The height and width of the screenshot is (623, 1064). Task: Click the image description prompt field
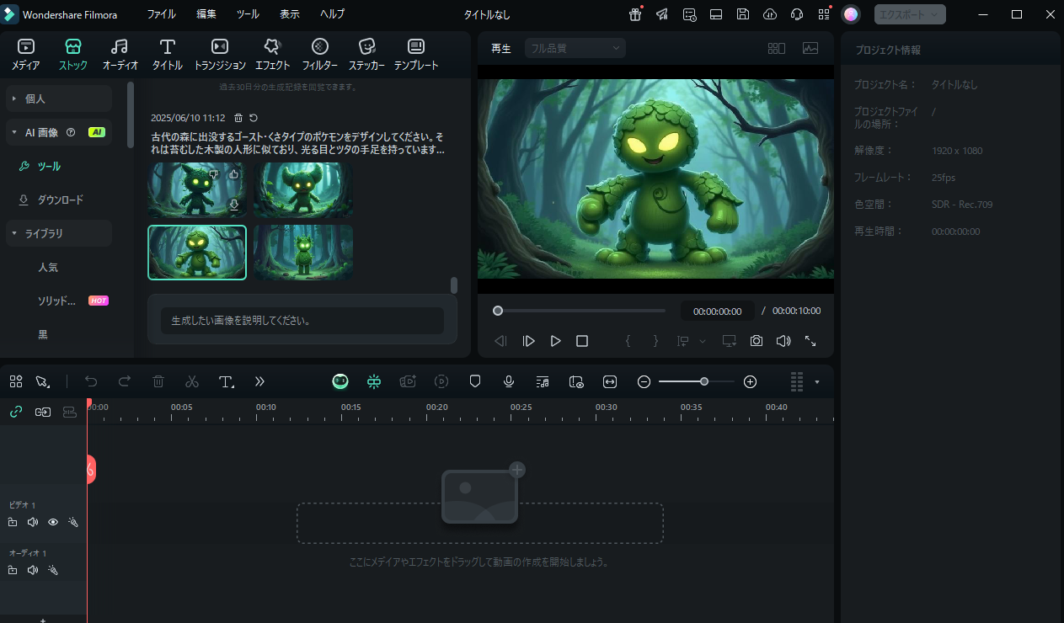[x=302, y=321]
